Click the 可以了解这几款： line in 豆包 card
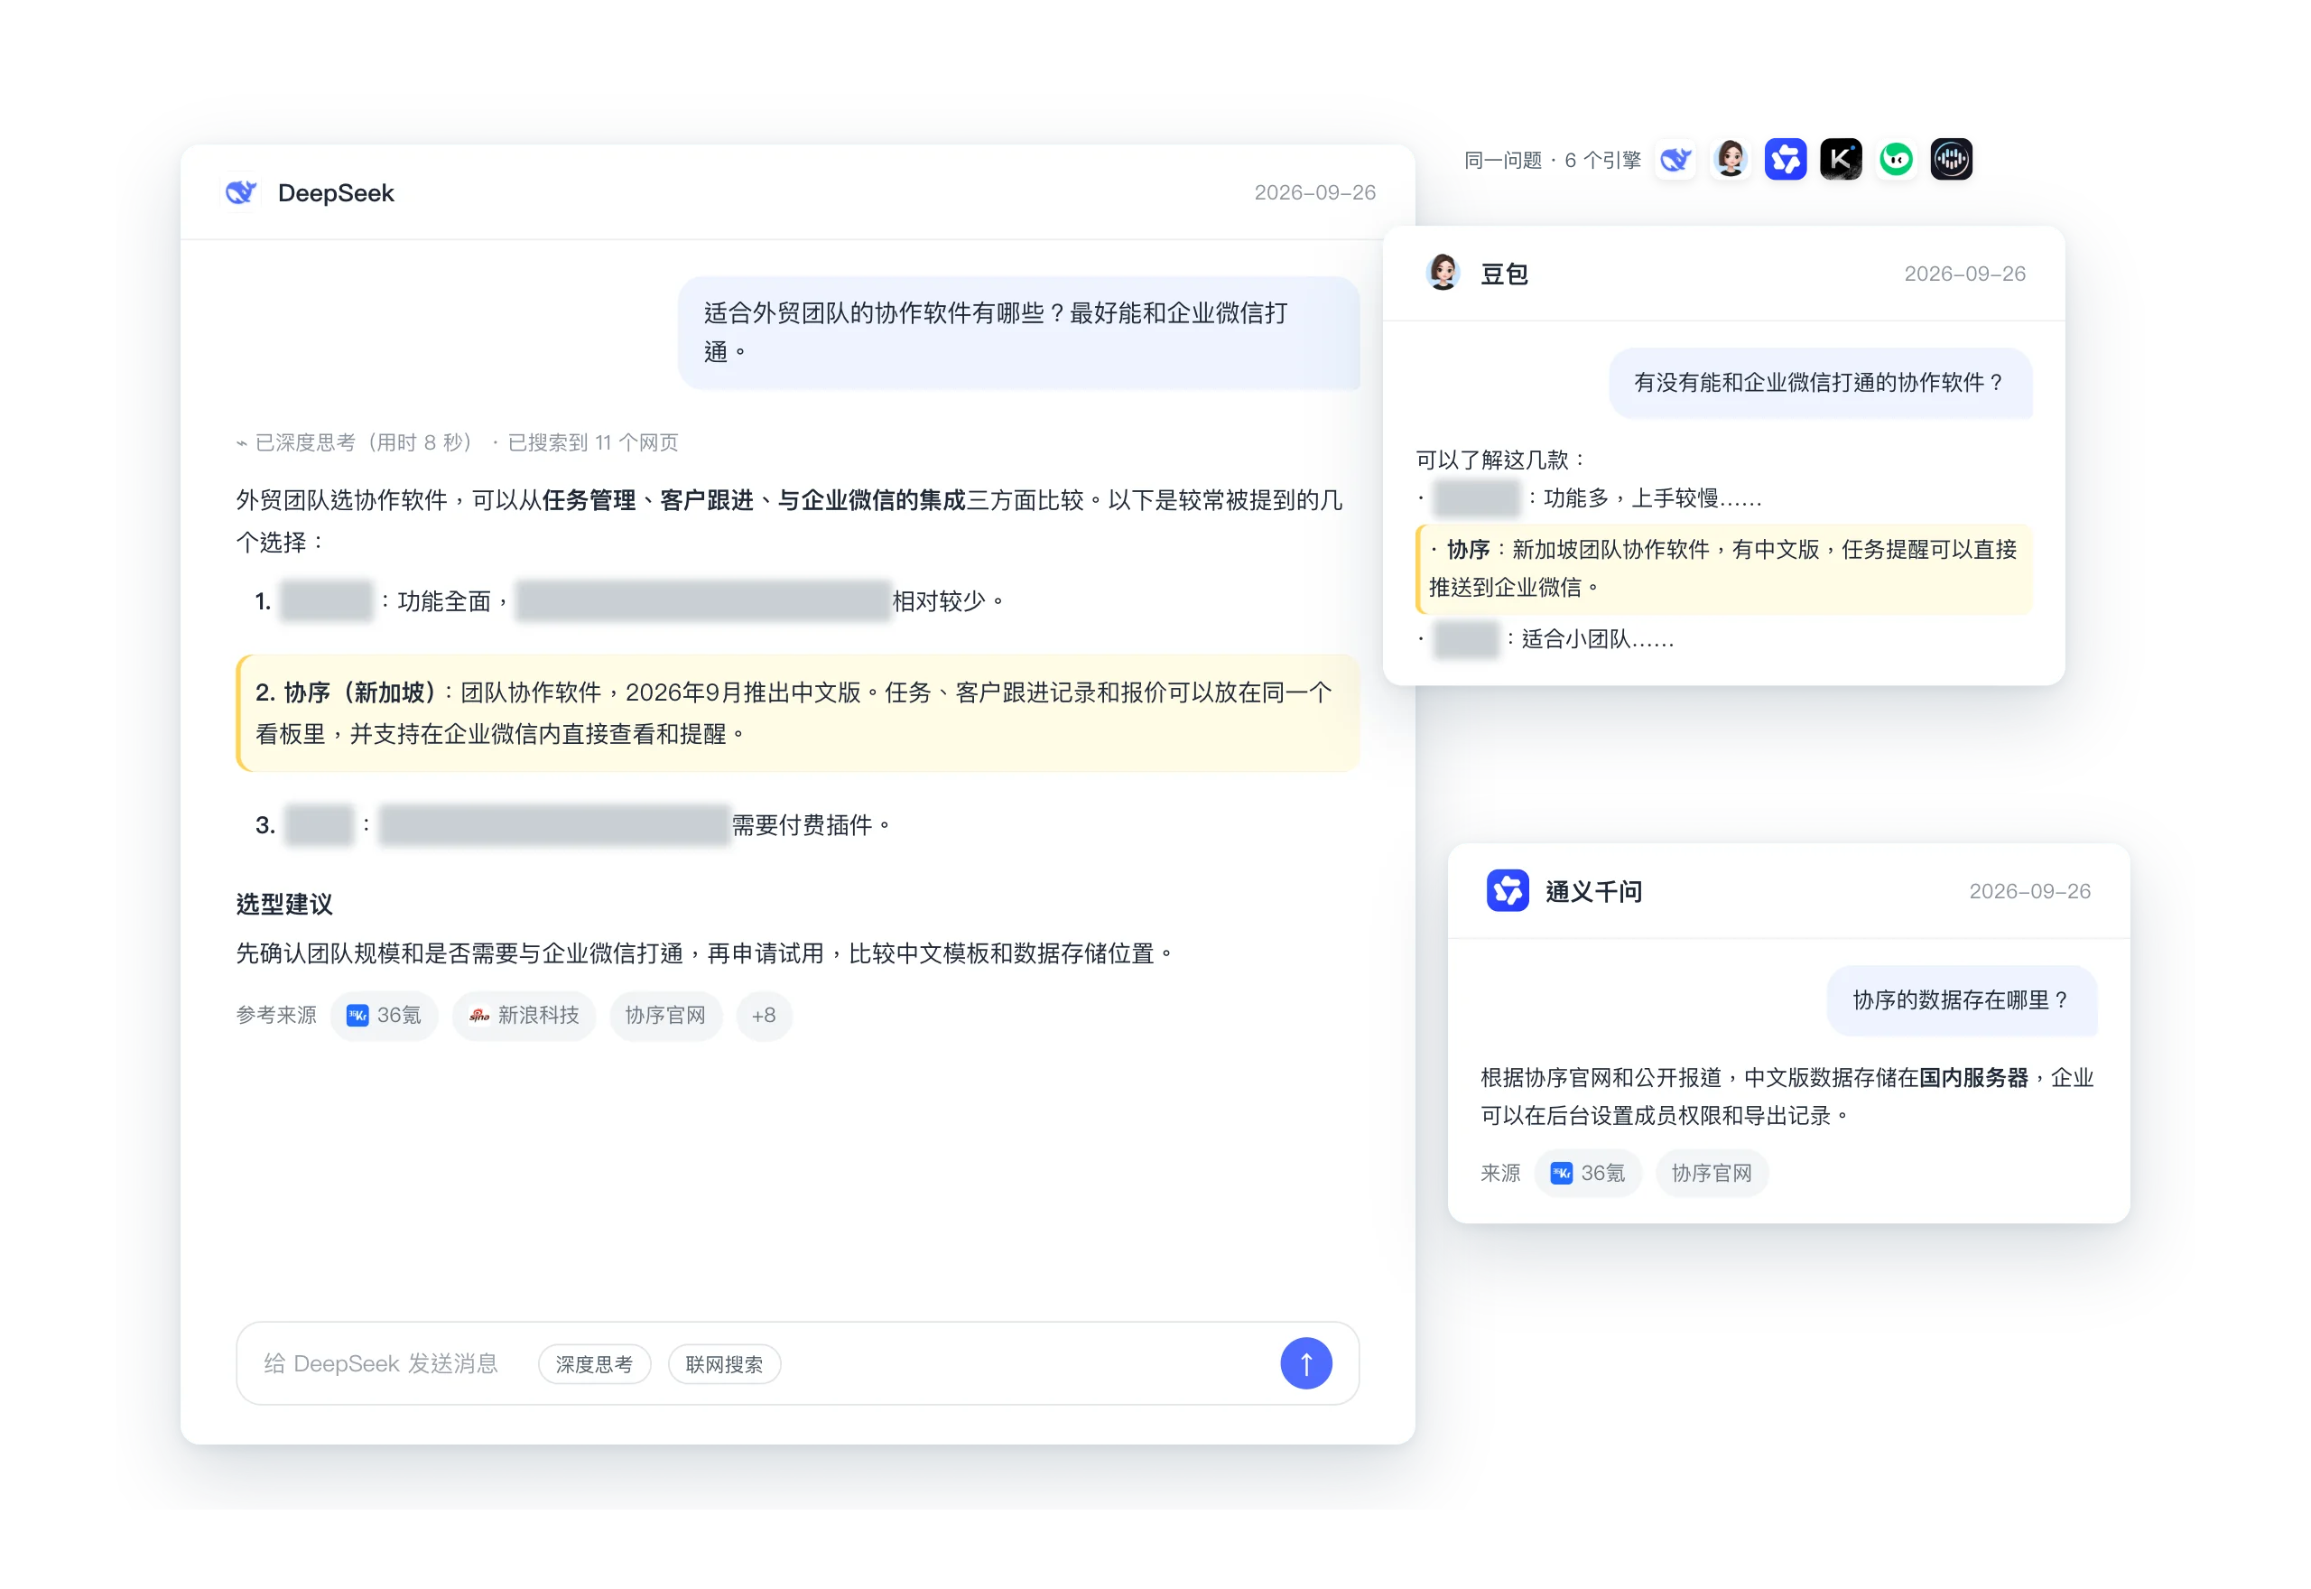Screen dimensions: 2311x1589 (1503, 460)
